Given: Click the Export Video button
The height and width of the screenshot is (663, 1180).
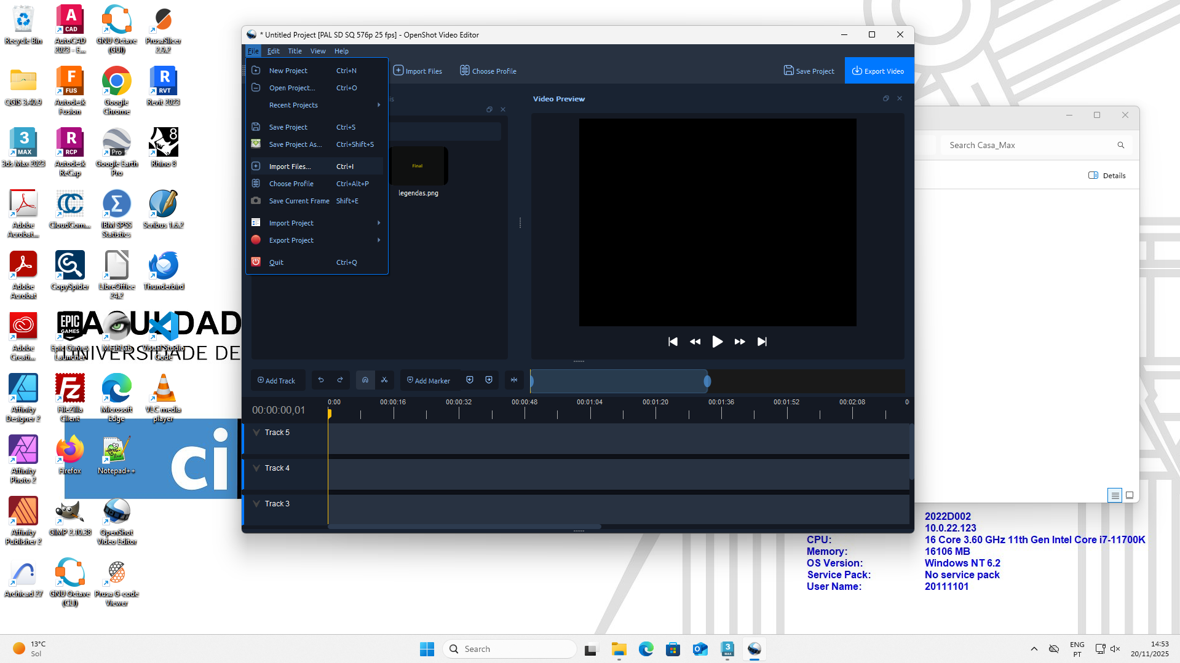Looking at the screenshot, I should tap(878, 71).
